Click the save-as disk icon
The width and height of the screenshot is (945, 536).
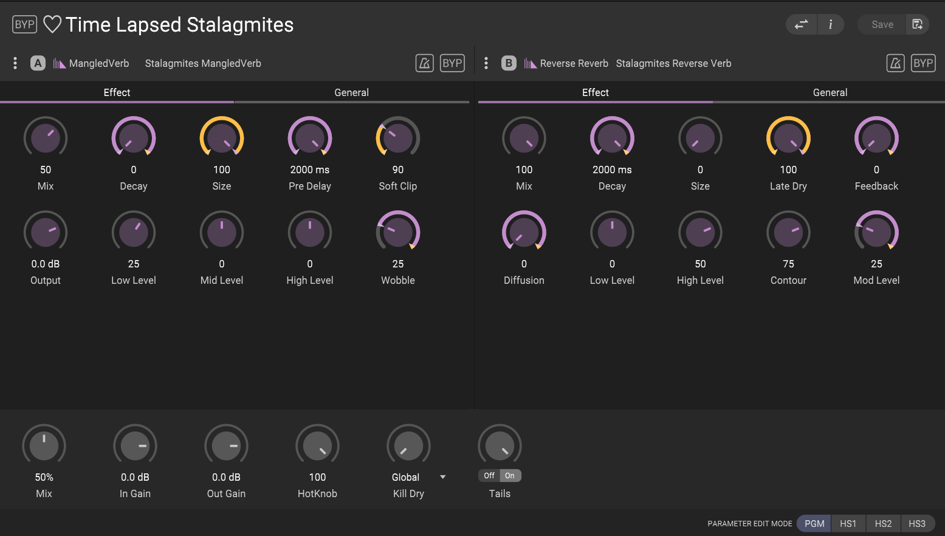click(918, 24)
